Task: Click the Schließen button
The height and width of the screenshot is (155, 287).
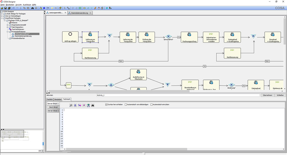Action: coord(280,95)
